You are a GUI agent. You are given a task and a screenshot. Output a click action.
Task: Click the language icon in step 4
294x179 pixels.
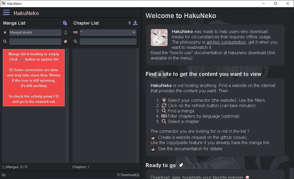(x=164, y=116)
